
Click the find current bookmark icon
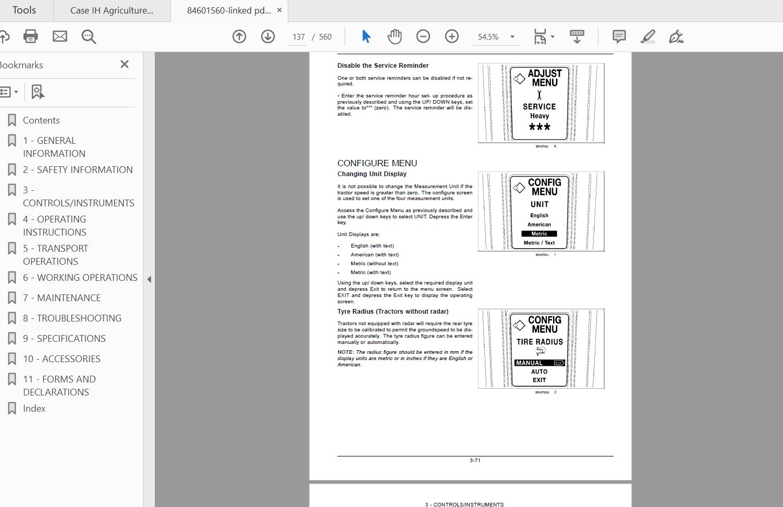pos(38,92)
